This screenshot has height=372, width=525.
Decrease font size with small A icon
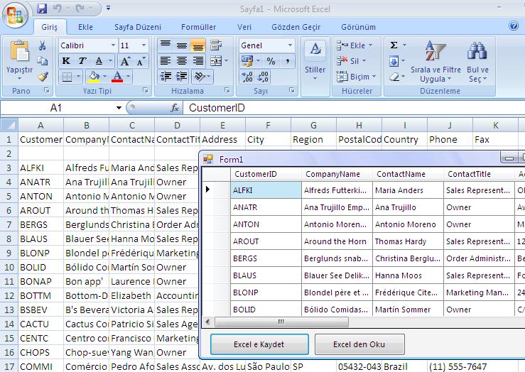140,61
